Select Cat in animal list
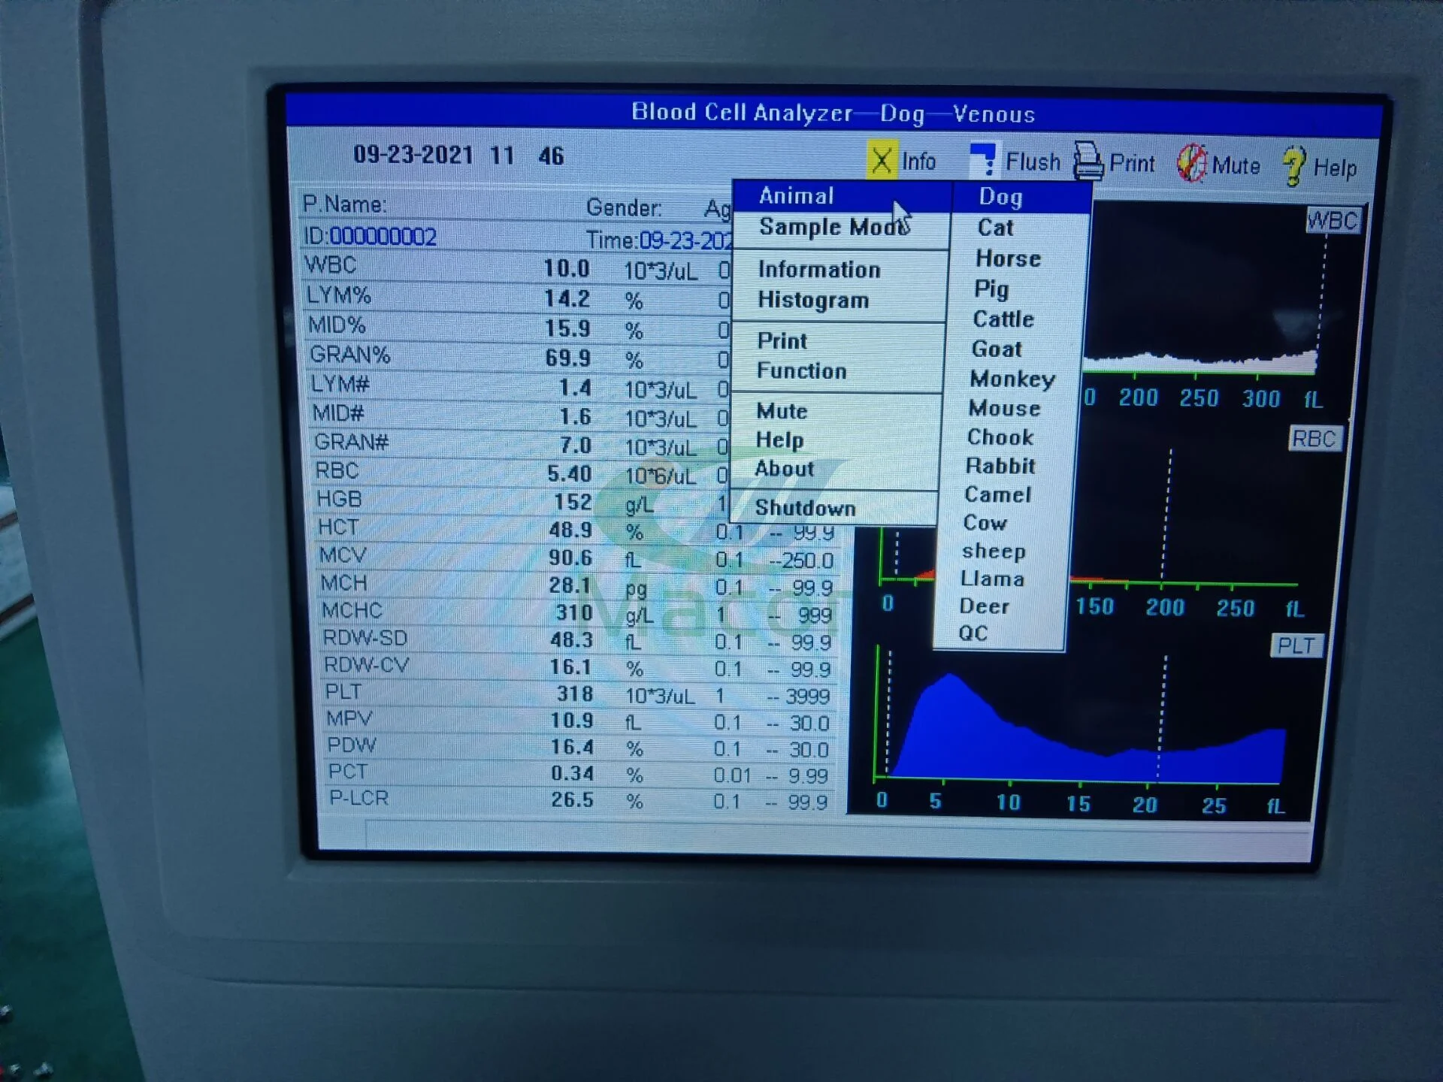This screenshot has width=1443, height=1082. point(995,228)
